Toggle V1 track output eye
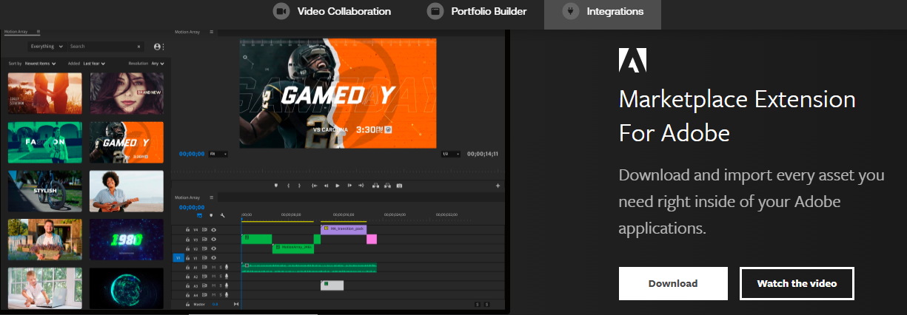 point(213,258)
